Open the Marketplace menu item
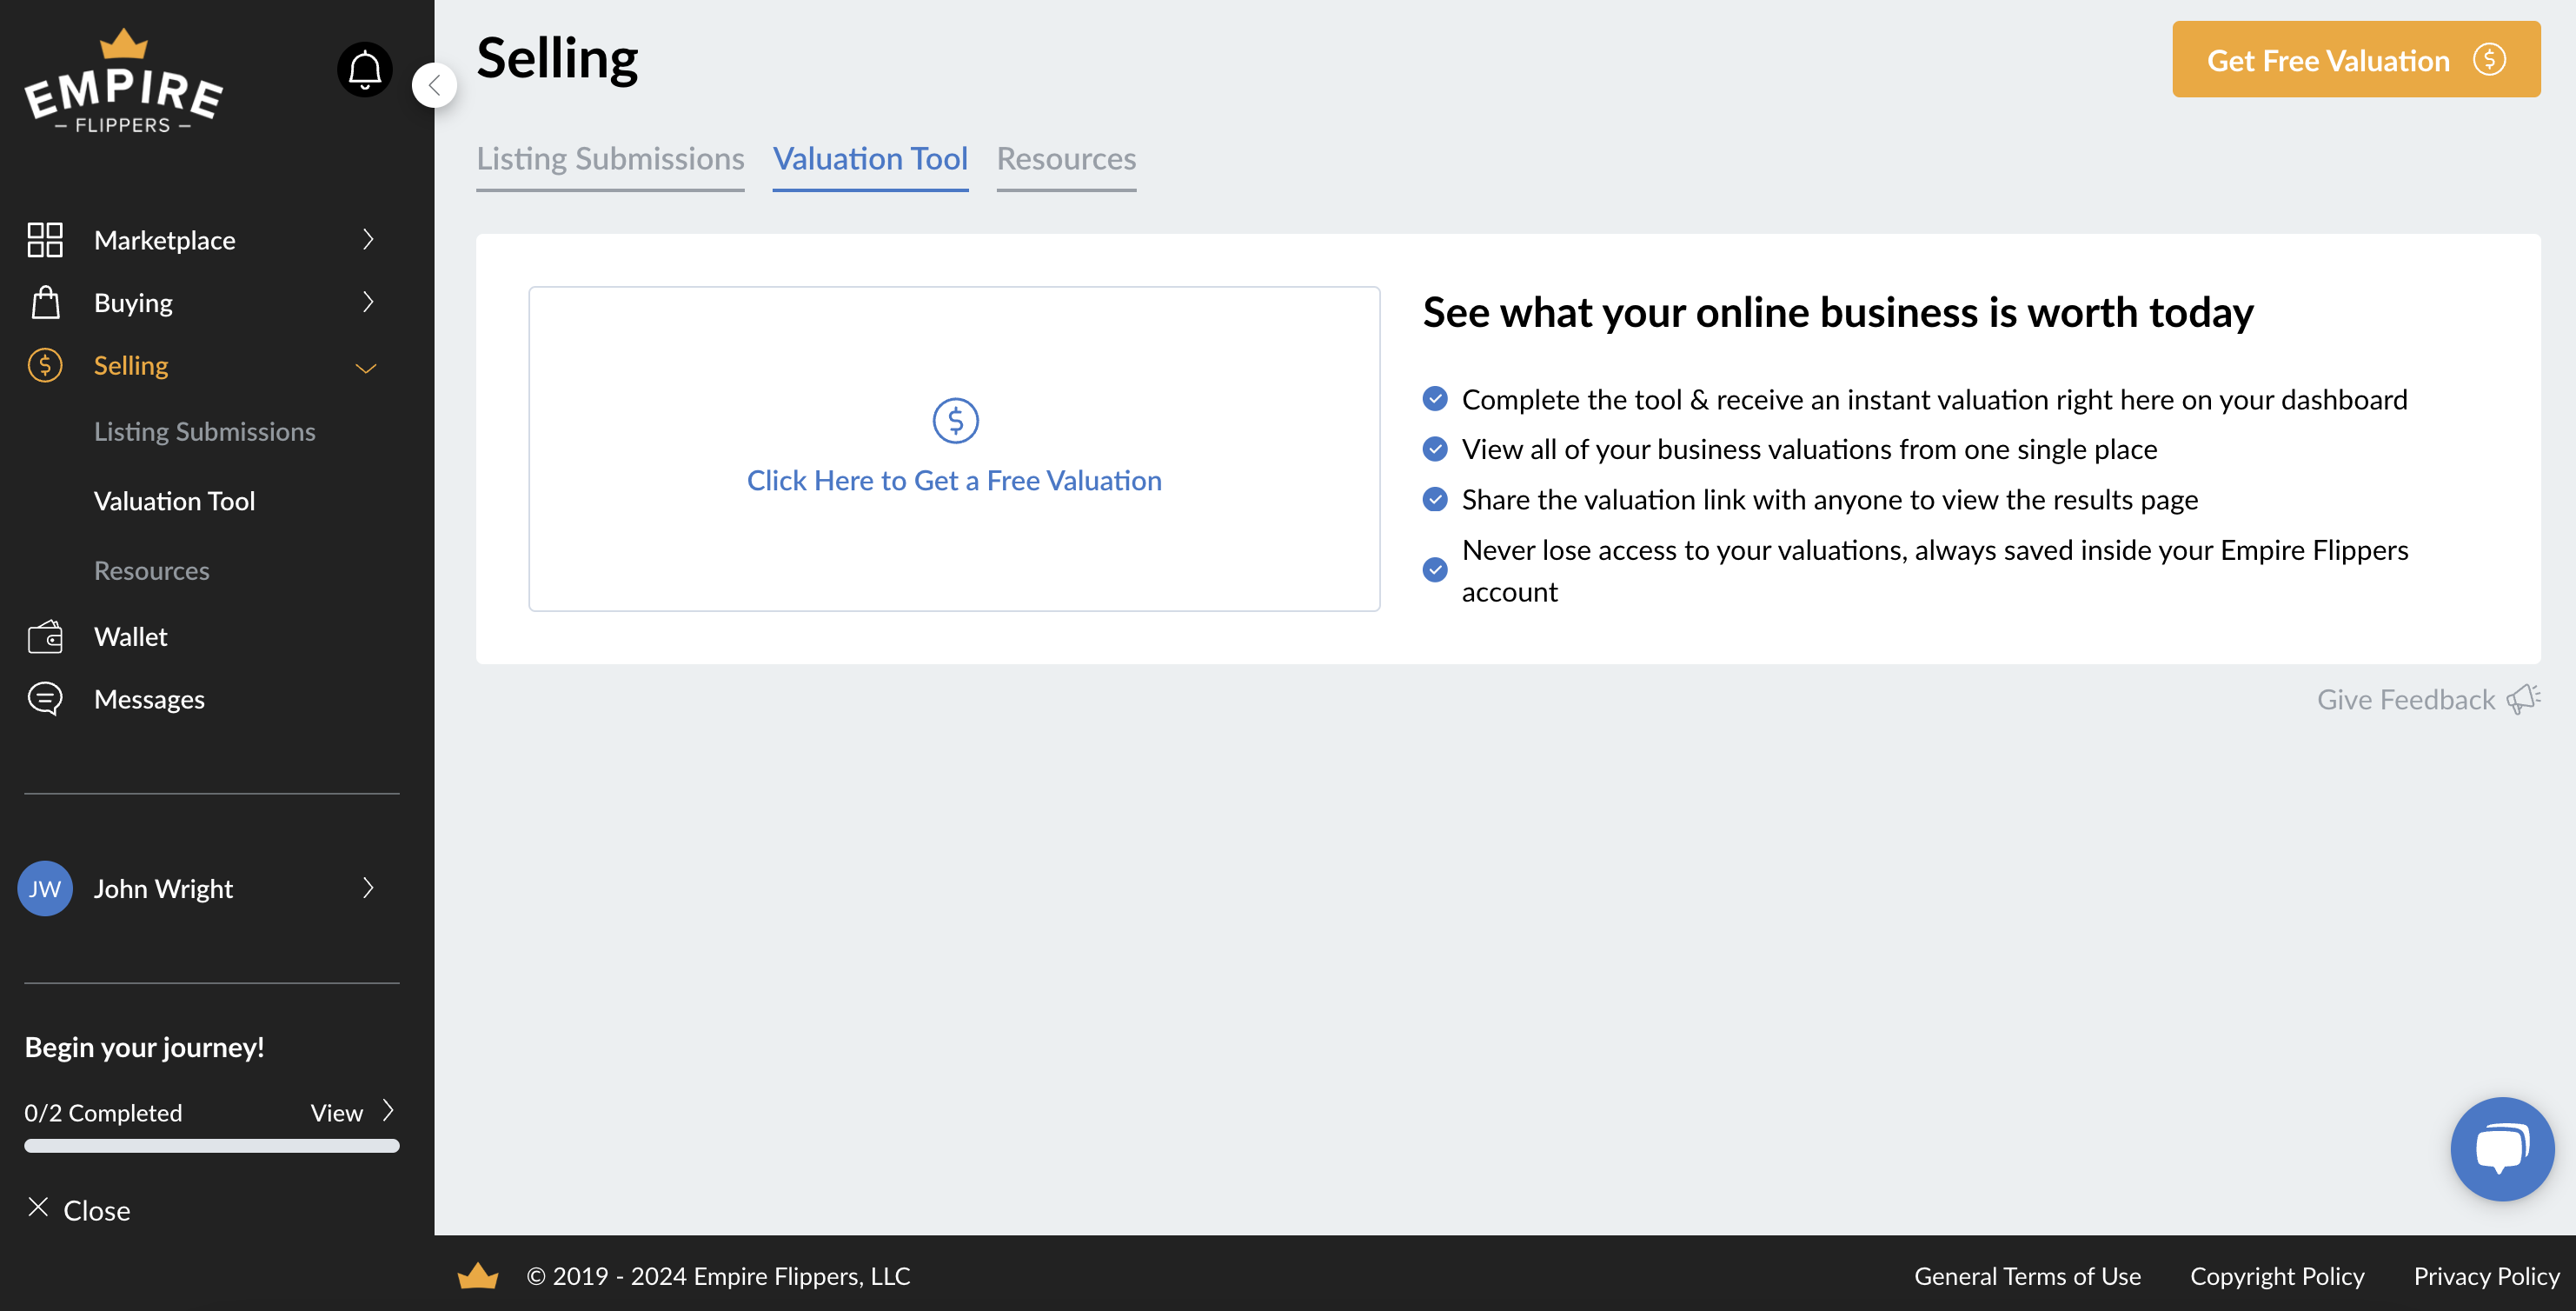The image size is (2576, 1311). click(x=165, y=240)
